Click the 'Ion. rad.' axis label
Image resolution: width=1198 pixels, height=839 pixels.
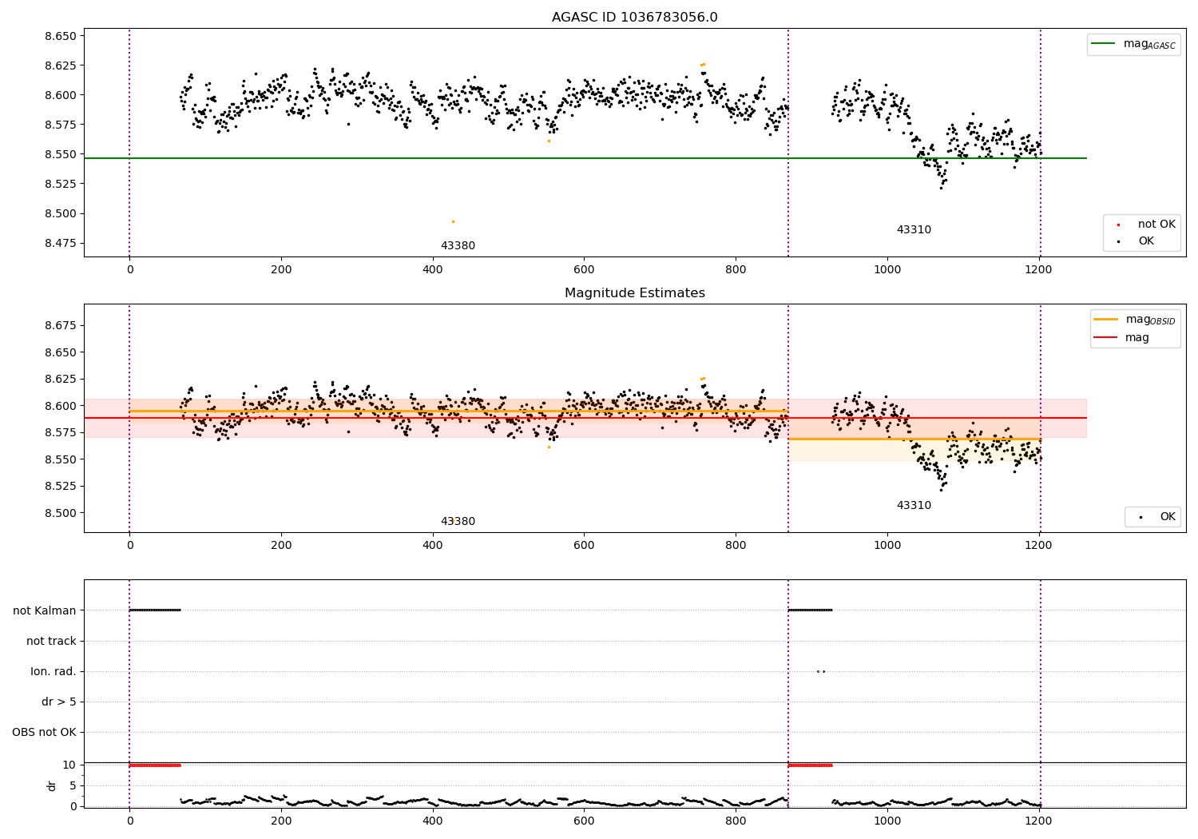54,671
